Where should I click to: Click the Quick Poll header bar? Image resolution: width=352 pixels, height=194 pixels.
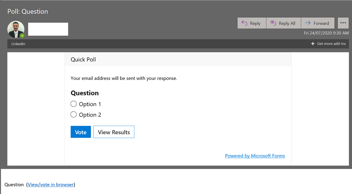click(x=178, y=59)
